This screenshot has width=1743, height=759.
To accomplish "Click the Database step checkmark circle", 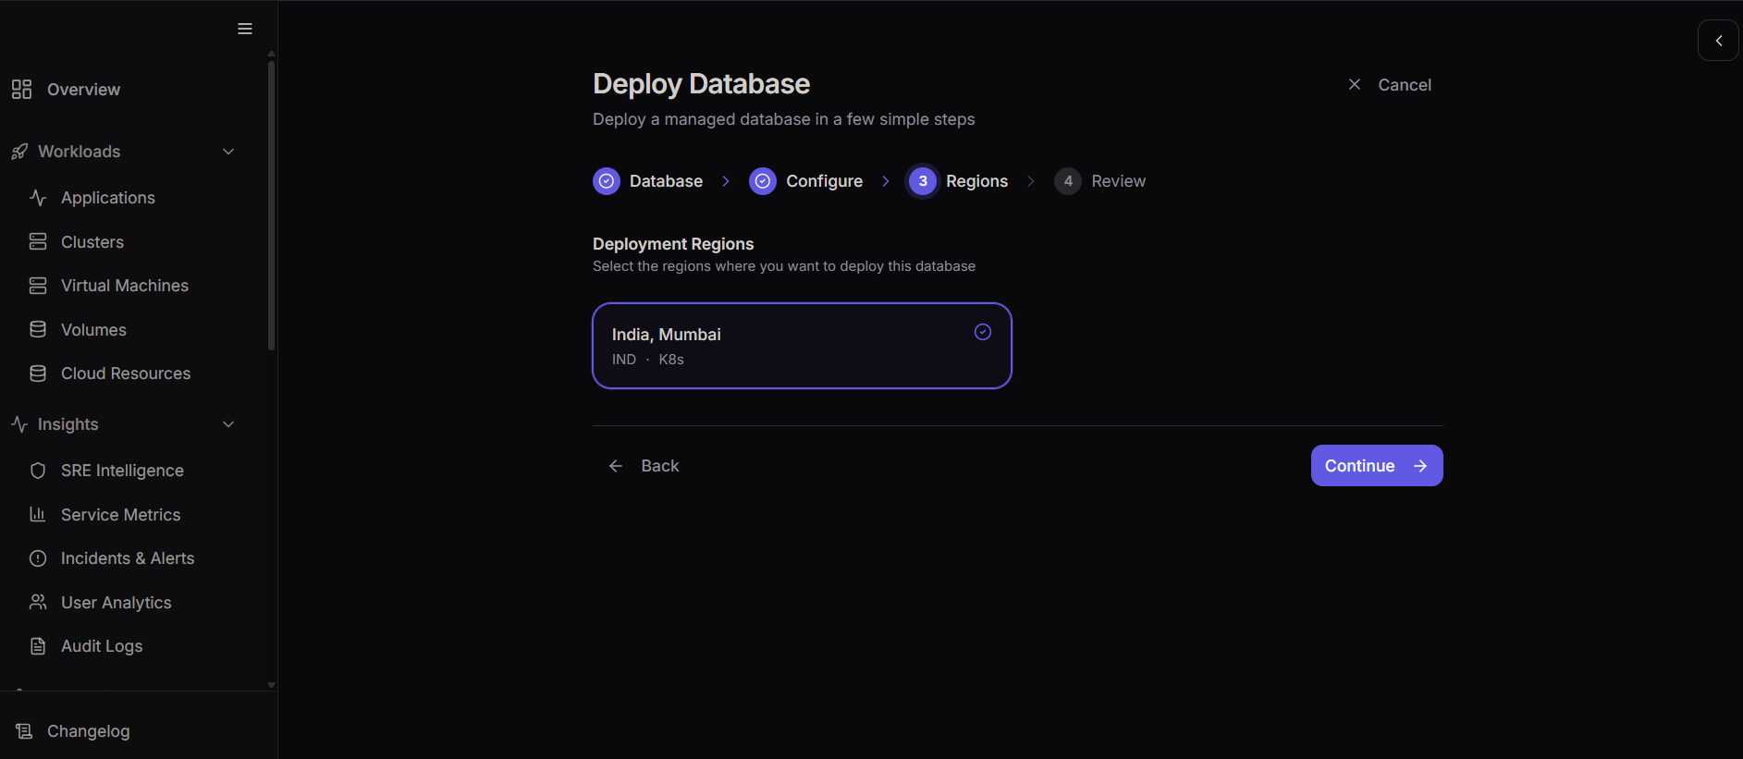I will 607,181.
